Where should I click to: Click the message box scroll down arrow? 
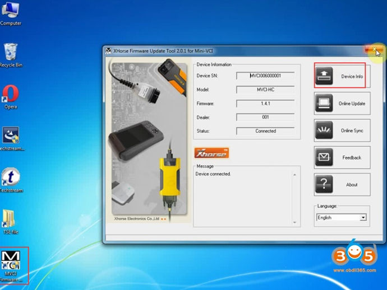[x=294, y=222]
